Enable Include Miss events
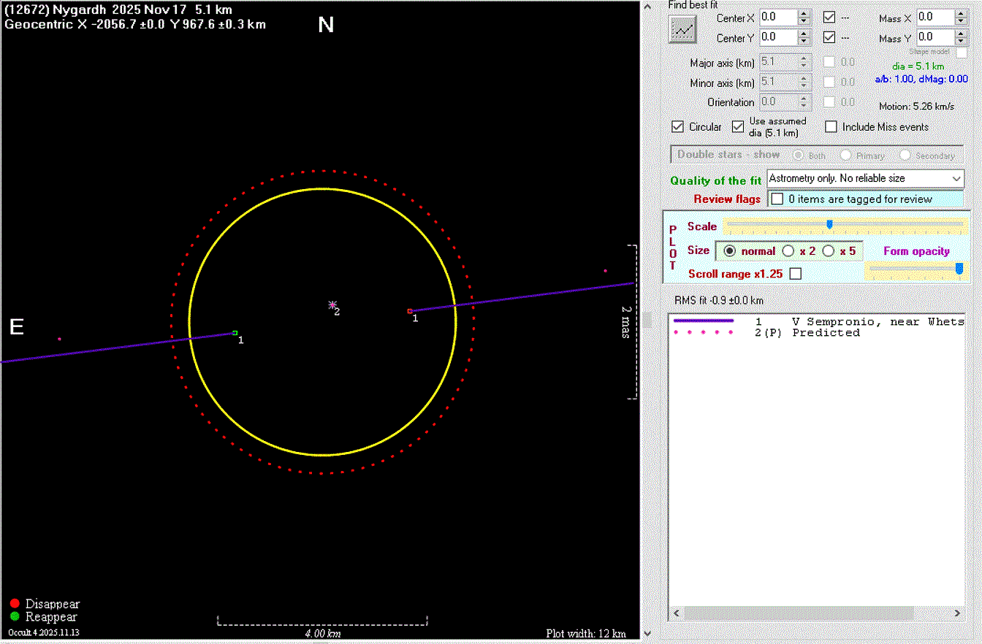The width and height of the screenshot is (982, 644). pyautogui.click(x=831, y=127)
